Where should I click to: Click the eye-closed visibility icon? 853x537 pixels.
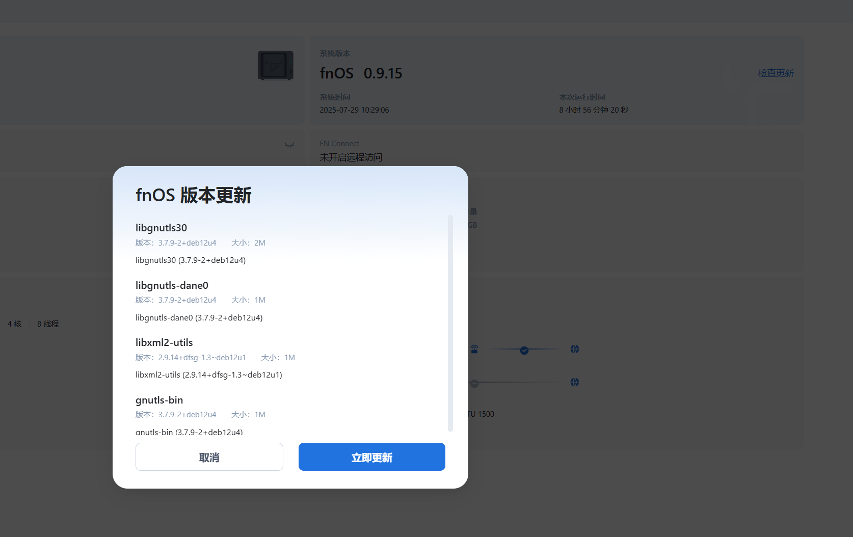tap(289, 145)
